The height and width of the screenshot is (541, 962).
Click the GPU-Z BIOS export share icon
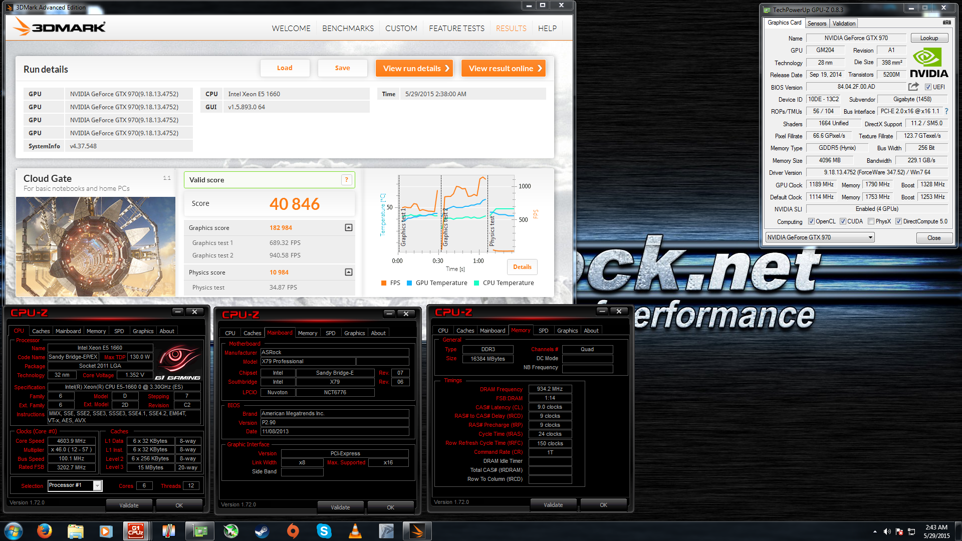(913, 87)
